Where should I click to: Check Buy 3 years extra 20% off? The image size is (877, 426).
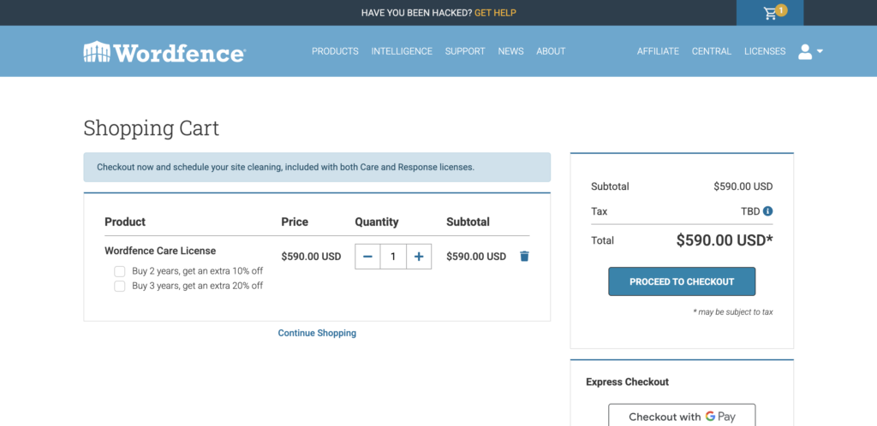tap(120, 286)
